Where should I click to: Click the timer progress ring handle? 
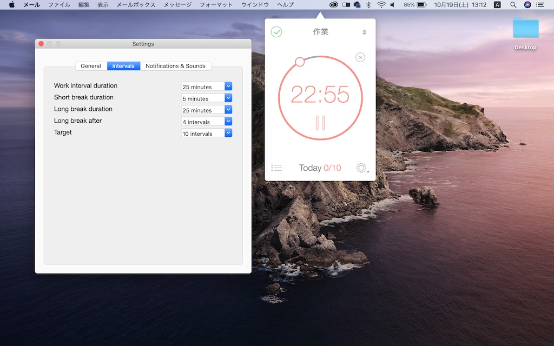[x=300, y=62]
